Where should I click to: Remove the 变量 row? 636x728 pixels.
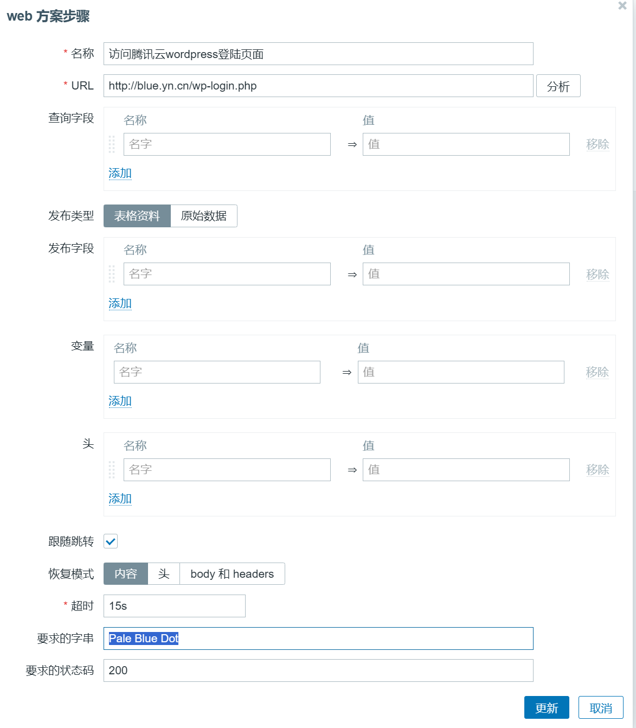click(598, 372)
